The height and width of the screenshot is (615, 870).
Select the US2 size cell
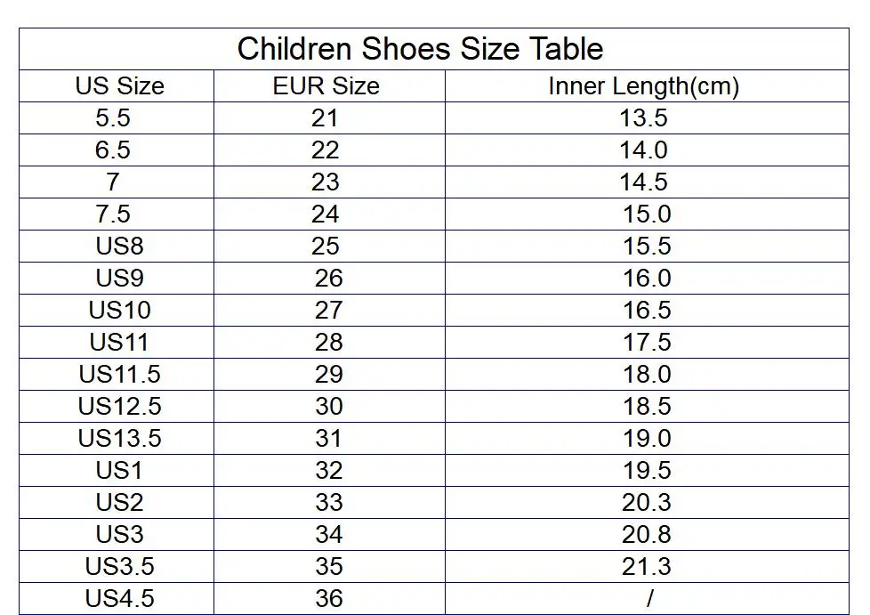tap(119, 503)
